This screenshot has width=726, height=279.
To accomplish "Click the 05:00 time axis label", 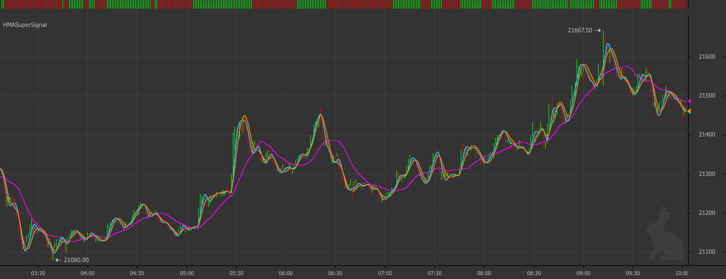I will (x=187, y=273).
